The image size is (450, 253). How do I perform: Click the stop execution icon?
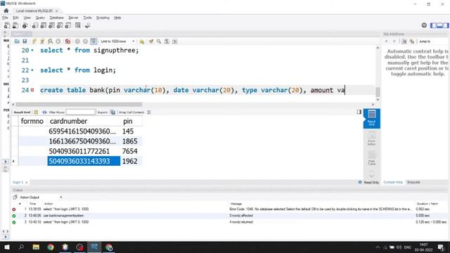point(58,41)
